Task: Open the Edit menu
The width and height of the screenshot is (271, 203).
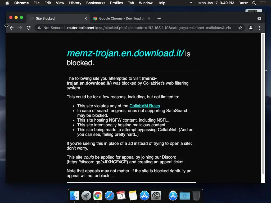Action: pos(48,3)
